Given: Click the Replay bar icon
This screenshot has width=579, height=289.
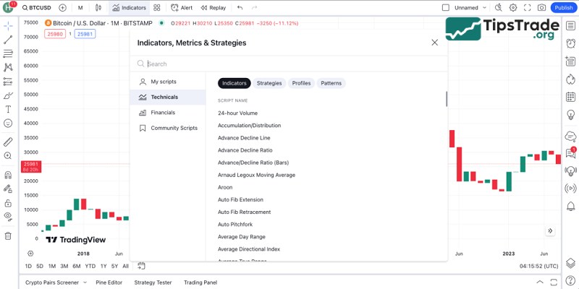Looking at the screenshot, I should click(213, 8).
